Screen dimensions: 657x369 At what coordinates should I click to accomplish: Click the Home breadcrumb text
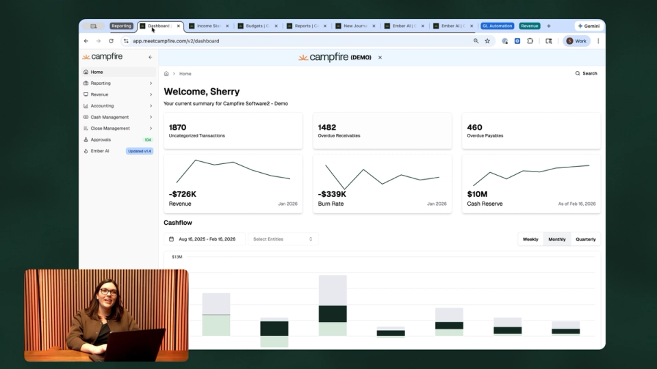click(x=185, y=74)
